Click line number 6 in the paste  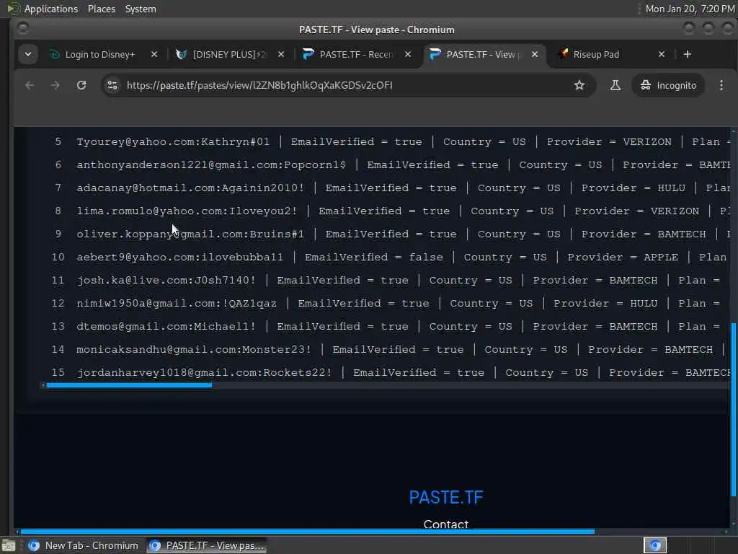[58, 165]
